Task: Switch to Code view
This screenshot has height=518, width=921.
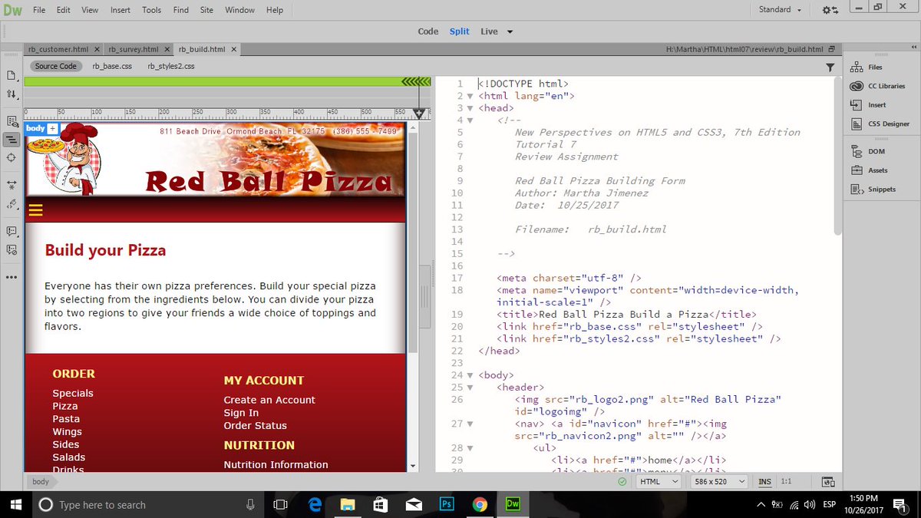Action: pyautogui.click(x=428, y=31)
